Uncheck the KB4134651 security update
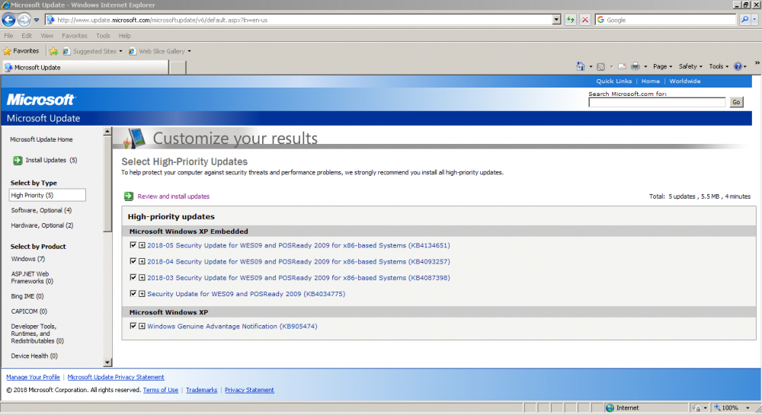Screen dimensions: 762x415 [133, 245]
